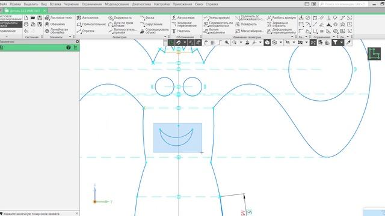Click the command search field
Image resolution: width=385 pixels, height=216 pixels.
coord(343,4)
